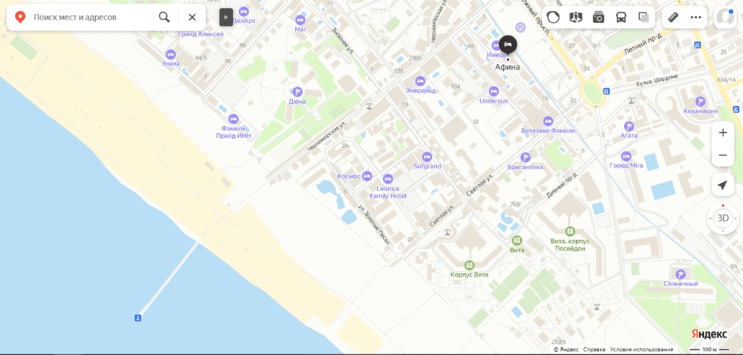The width and height of the screenshot is (743, 355).
Task: Toggle public transport bus layer
Action: [621, 17]
